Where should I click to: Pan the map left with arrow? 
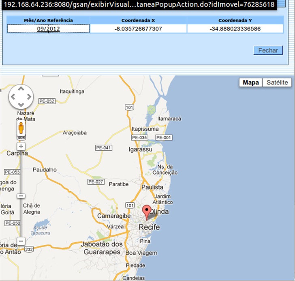click(x=13, y=97)
